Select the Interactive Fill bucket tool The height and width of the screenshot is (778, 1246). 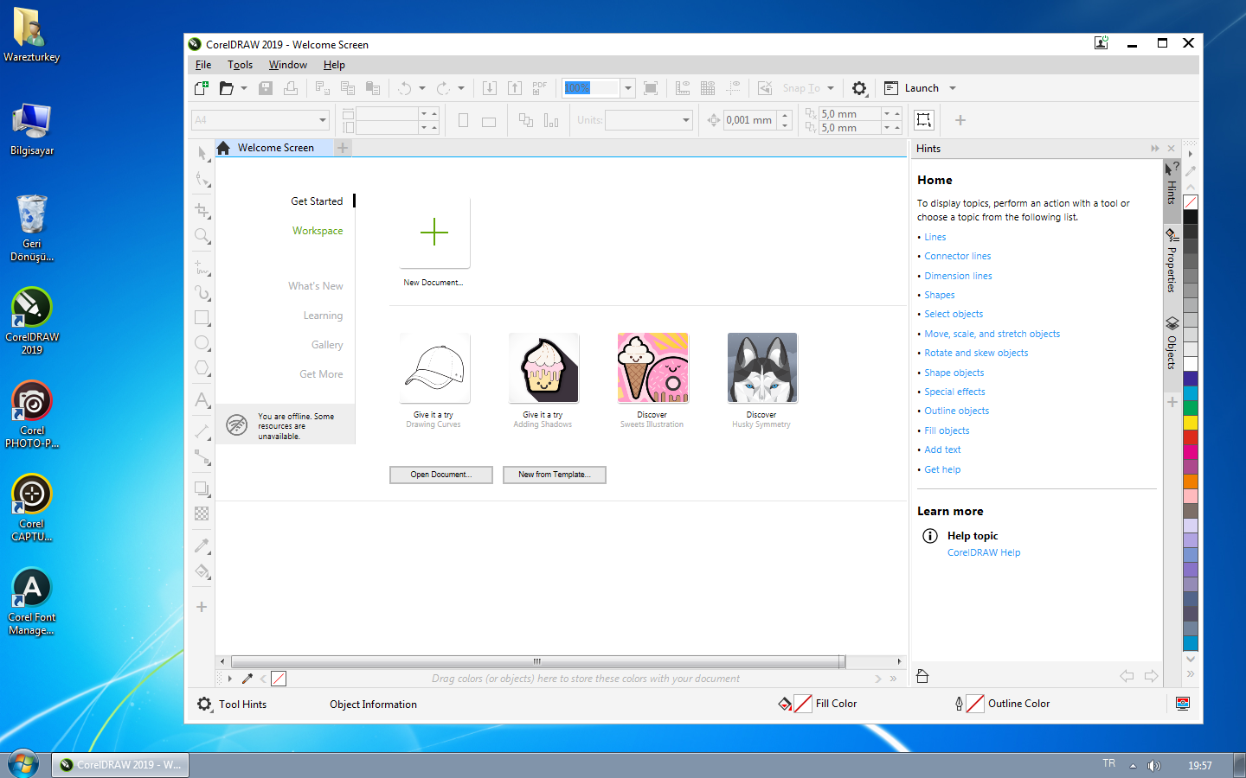(202, 571)
